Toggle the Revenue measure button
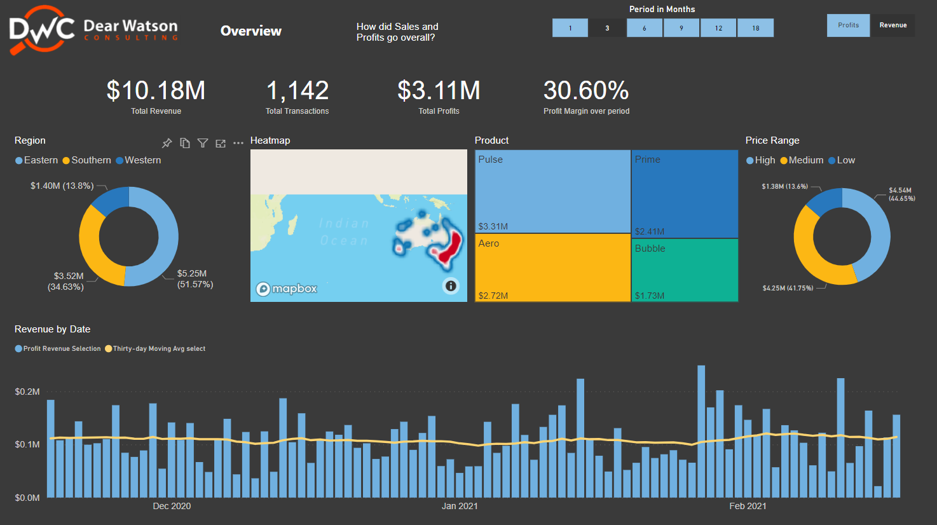937x525 pixels. coord(893,25)
